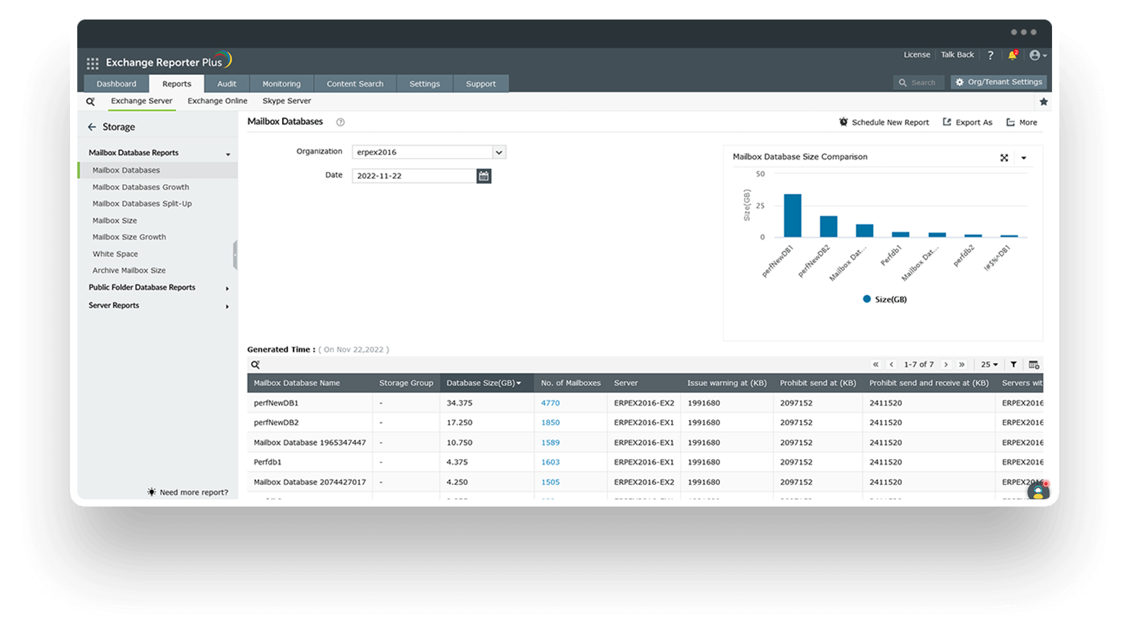Open 4770 mailboxes link for perfNewDB1
Screen dimensions: 1130x635
pos(550,403)
